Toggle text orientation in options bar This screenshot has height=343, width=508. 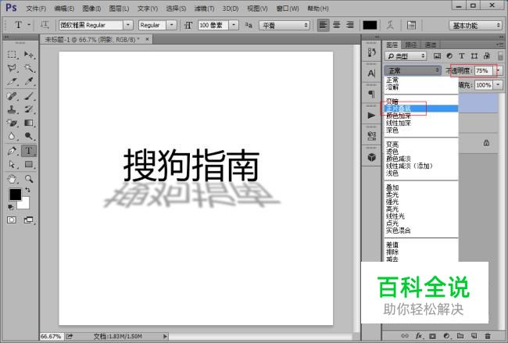pos(45,25)
